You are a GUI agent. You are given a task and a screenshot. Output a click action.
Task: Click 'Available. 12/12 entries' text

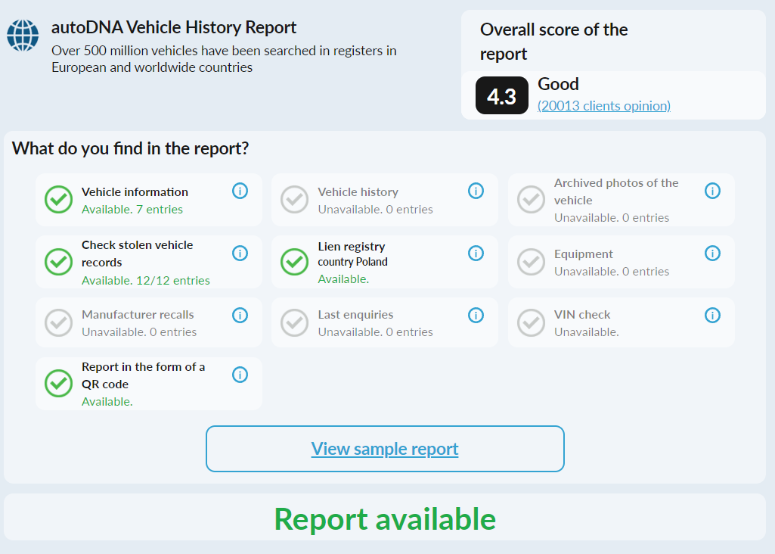pos(146,281)
